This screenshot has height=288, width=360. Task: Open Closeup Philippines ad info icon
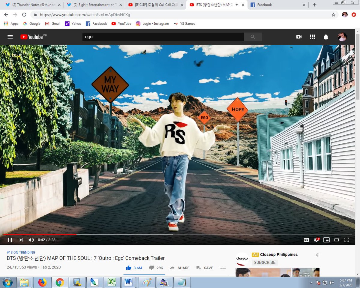coord(318,255)
